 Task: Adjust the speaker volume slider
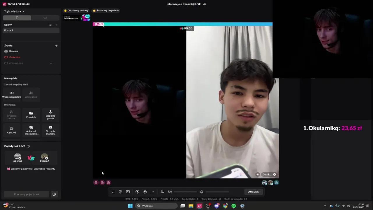[x=185, y=192]
